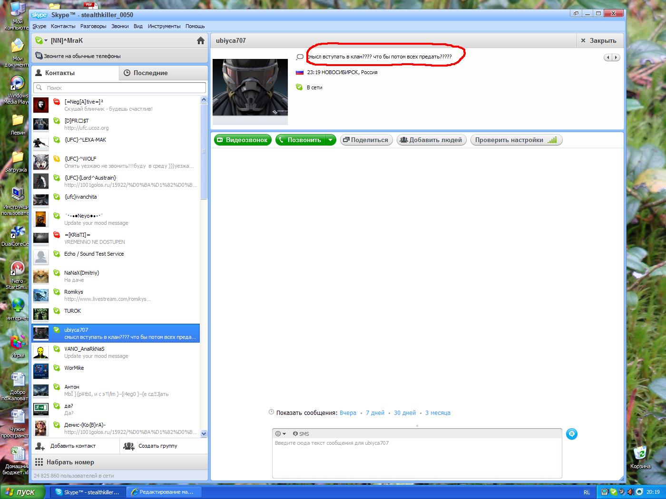Click busy status icon of =[KRisTI]=
Screen dimensions: 666x499
pyautogui.click(x=56, y=235)
